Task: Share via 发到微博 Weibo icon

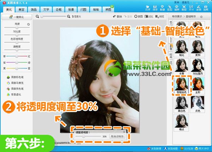Action: [154, 148]
